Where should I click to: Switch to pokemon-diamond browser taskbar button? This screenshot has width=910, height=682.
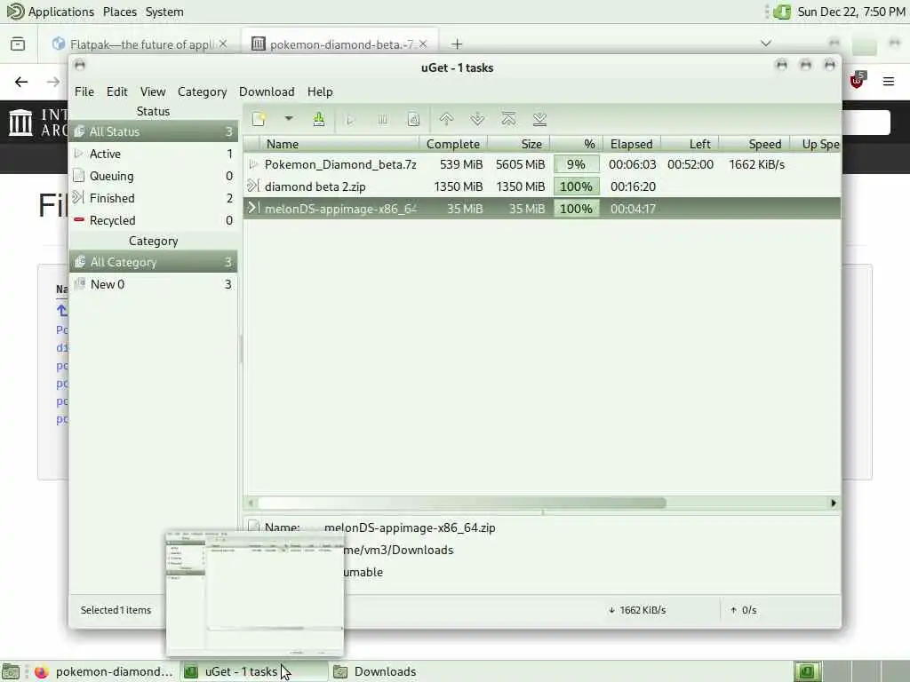(x=104, y=671)
